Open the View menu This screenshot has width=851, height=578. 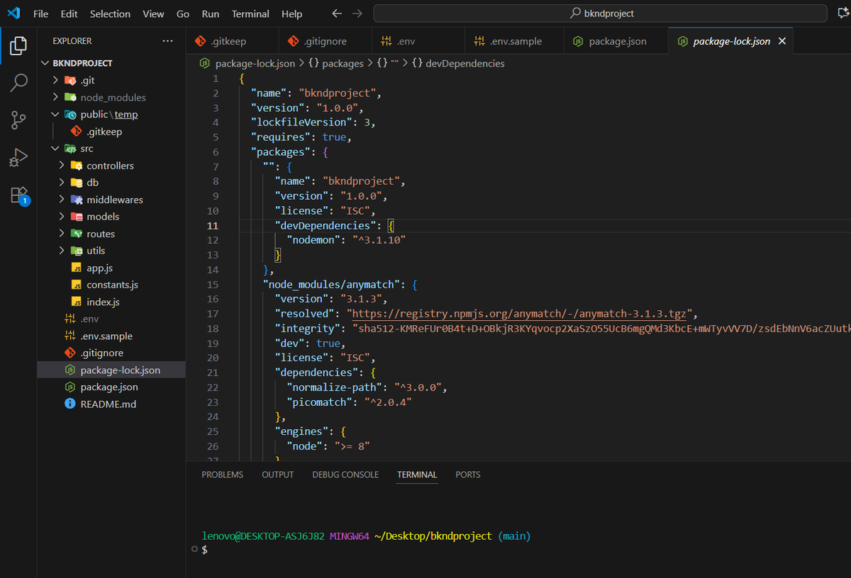coord(153,13)
